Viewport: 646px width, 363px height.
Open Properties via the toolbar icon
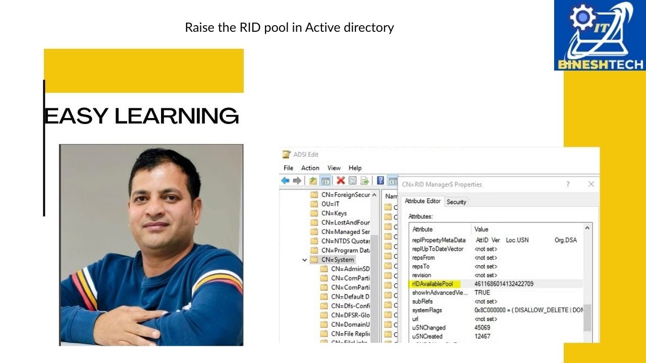(352, 180)
